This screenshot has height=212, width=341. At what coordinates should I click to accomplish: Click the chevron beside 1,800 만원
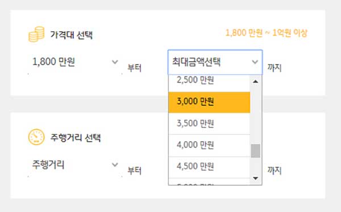115,62
